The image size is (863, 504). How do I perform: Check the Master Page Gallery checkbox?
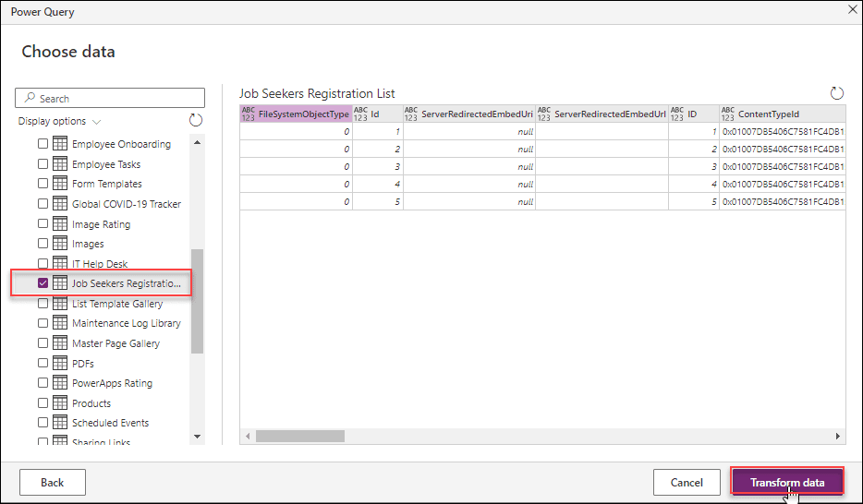[x=43, y=343]
